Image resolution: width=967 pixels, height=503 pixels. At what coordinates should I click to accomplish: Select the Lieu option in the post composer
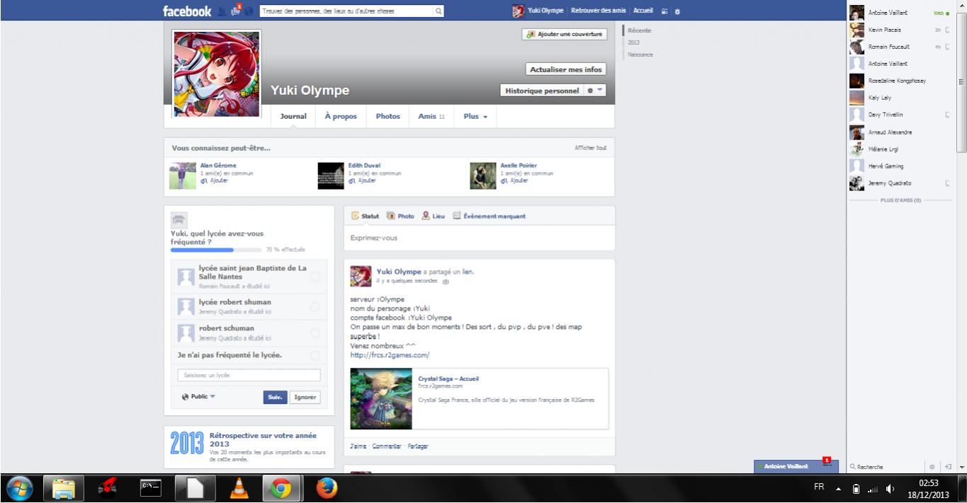433,216
